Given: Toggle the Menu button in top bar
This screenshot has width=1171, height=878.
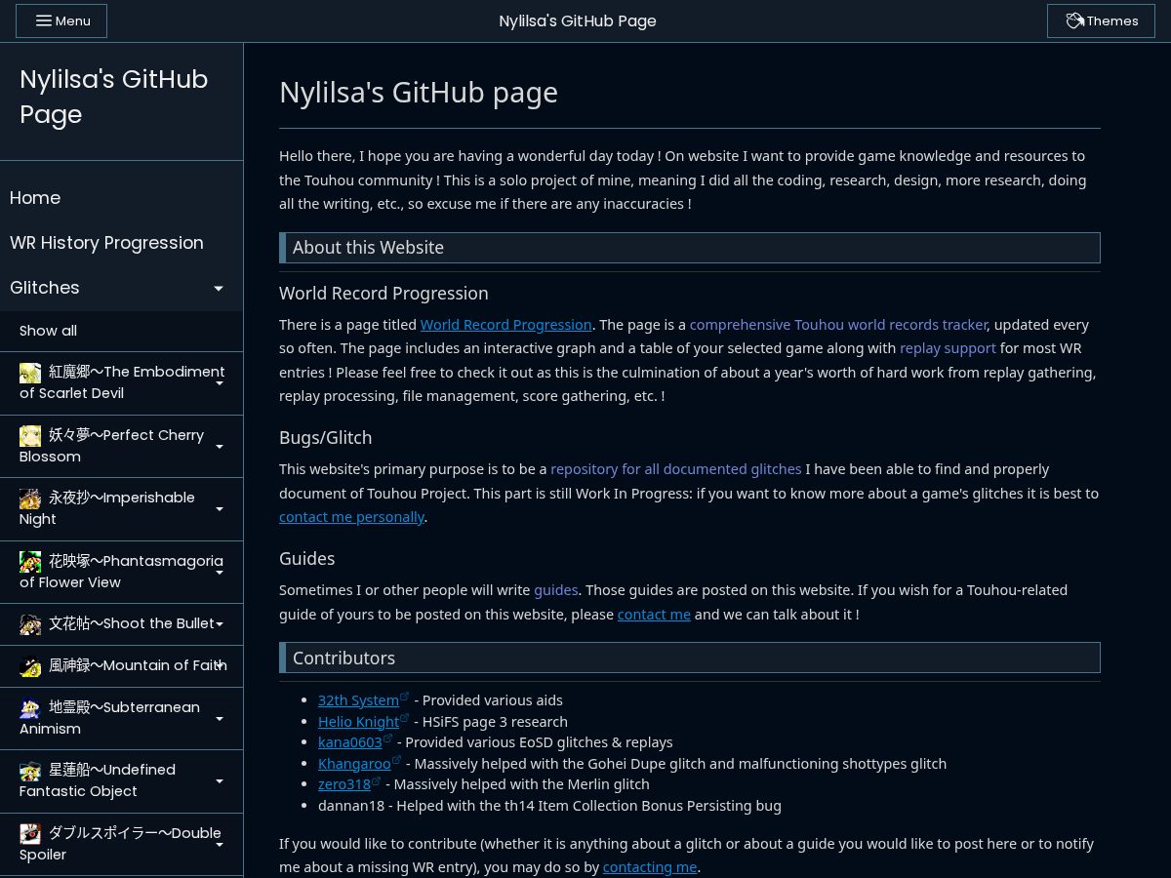Looking at the screenshot, I should 61,20.
